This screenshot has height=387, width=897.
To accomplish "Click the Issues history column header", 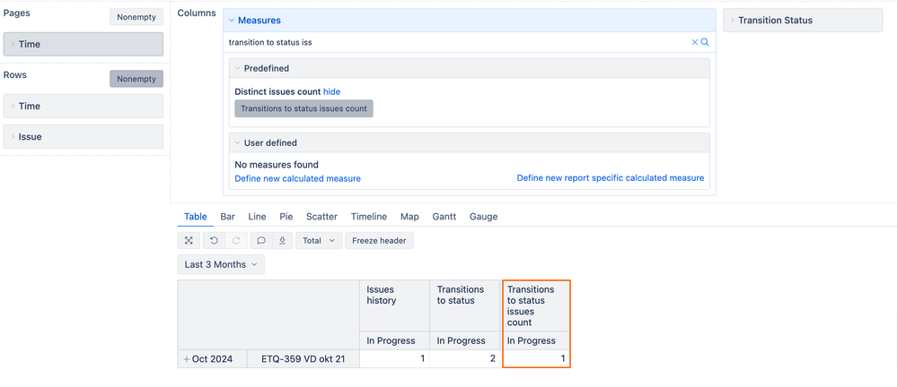I will (x=394, y=305).
